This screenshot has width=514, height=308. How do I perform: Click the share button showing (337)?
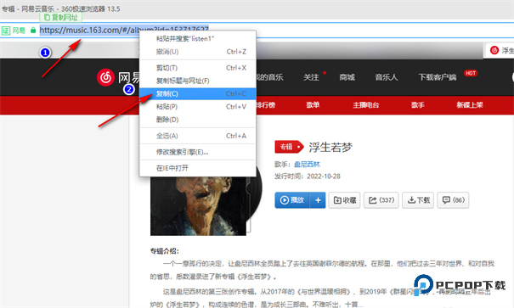pos(381,200)
